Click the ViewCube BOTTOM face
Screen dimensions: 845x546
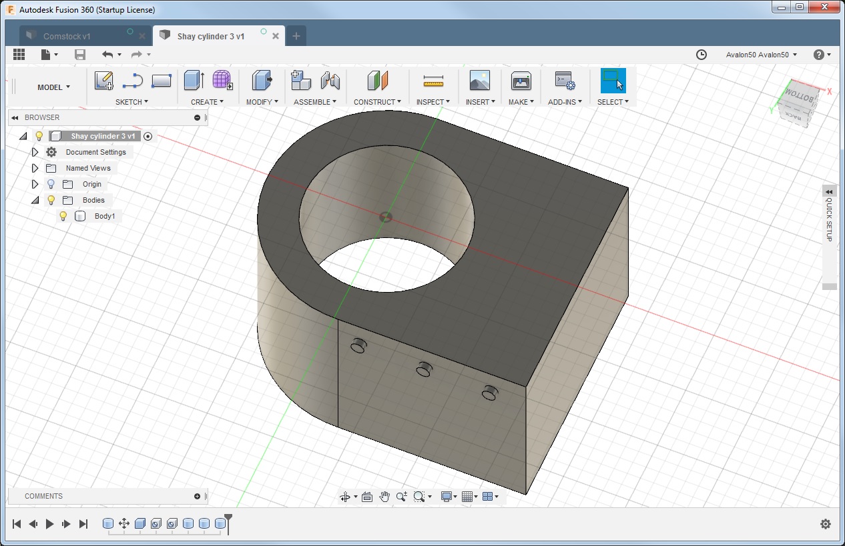(800, 96)
